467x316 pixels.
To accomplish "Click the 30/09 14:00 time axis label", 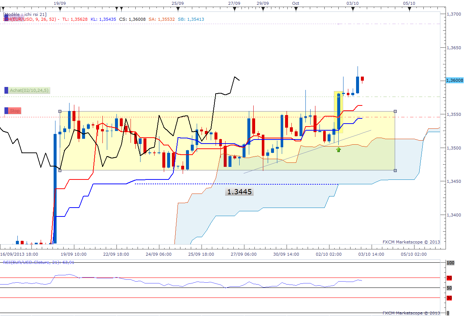I will pyautogui.click(x=286, y=254).
